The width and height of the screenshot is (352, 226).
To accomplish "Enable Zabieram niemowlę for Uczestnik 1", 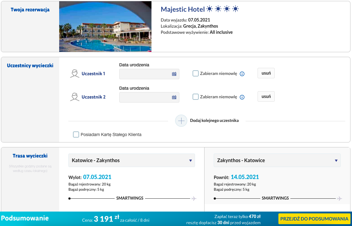I will (x=196, y=73).
